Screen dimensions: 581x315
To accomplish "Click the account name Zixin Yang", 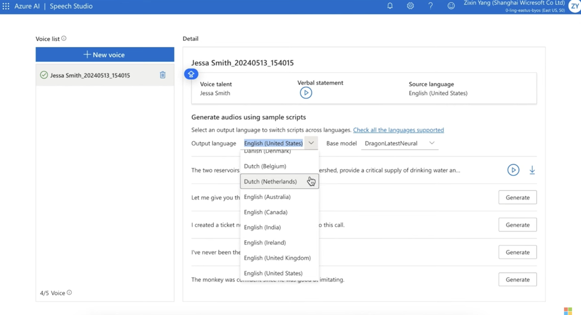I will pos(514,3).
